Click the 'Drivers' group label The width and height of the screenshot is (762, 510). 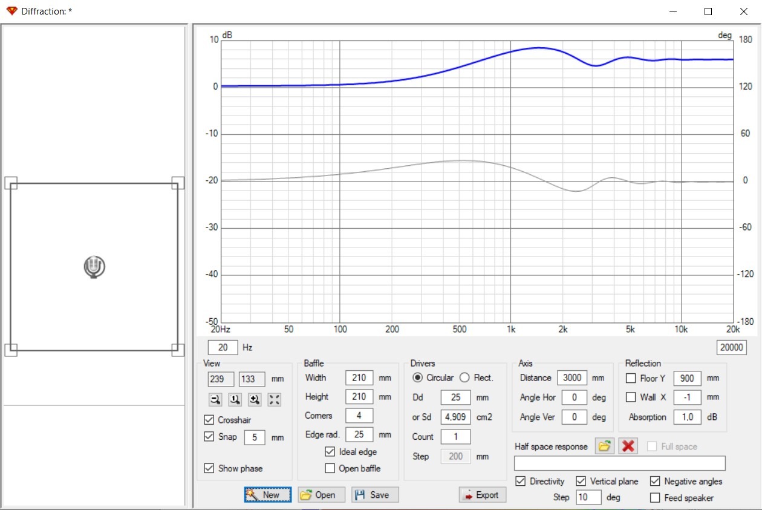coord(423,363)
